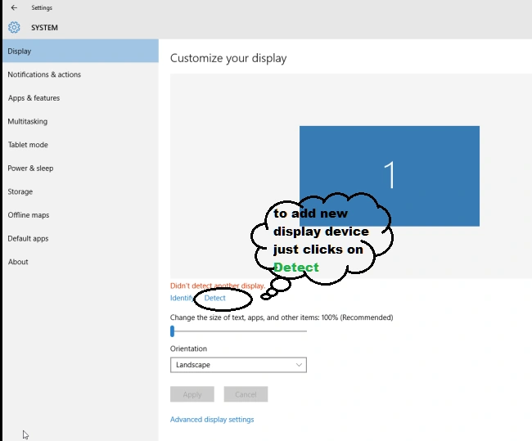Select the Display category
Image resolution: width=532 pixels, height=441 pixels.
click(80, 51)
